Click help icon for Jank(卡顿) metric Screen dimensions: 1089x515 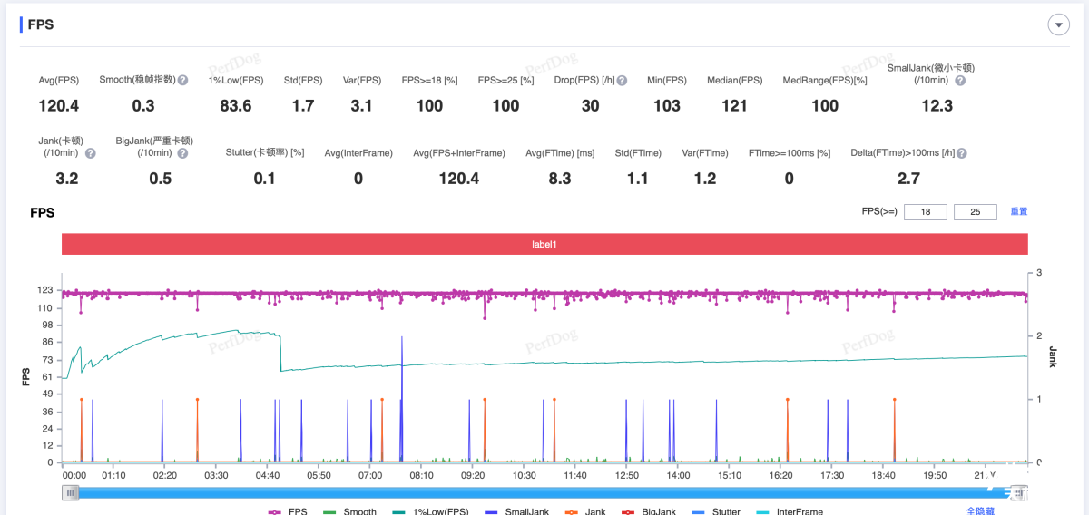tap(91, 153)
